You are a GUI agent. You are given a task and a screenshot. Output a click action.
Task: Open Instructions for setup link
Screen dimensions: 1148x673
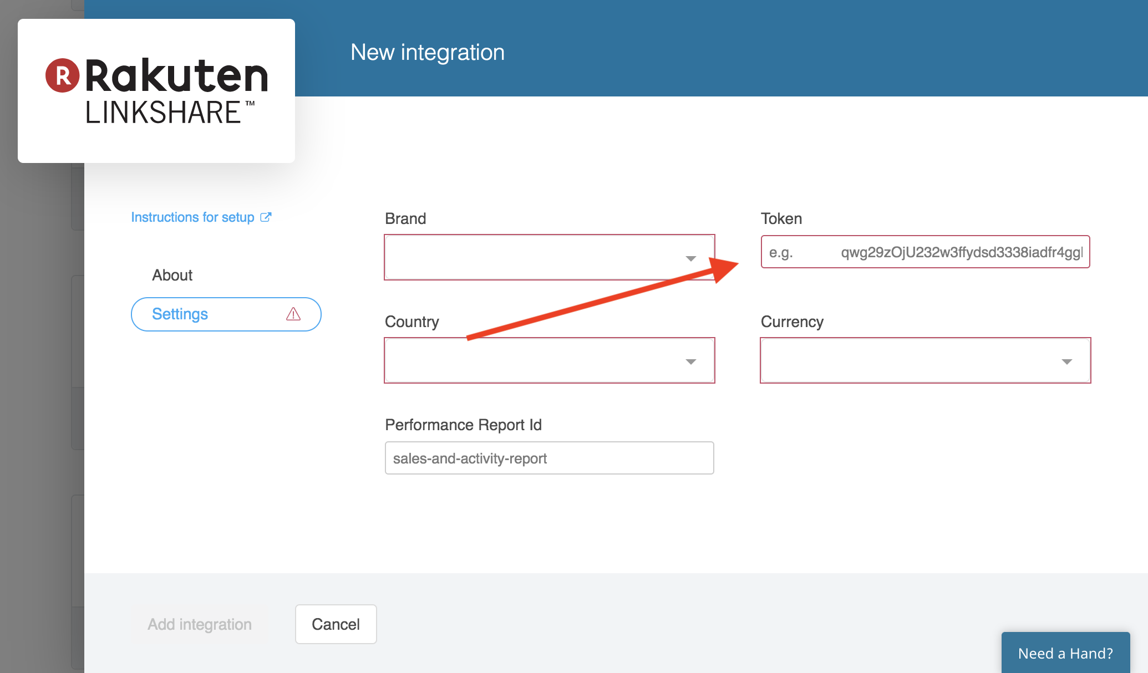192,217
